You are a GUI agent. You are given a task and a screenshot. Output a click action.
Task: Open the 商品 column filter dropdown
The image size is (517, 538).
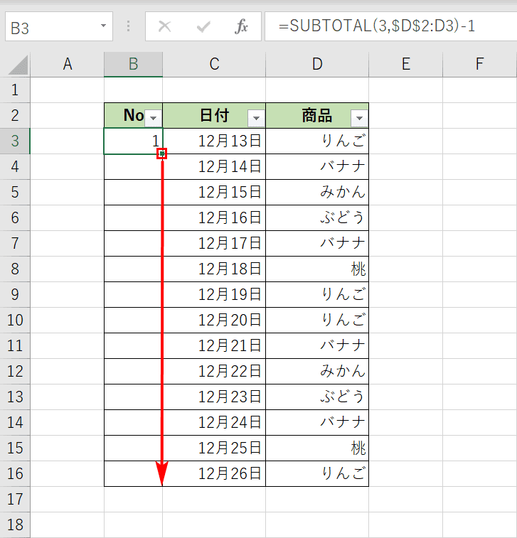coord(359,118)
